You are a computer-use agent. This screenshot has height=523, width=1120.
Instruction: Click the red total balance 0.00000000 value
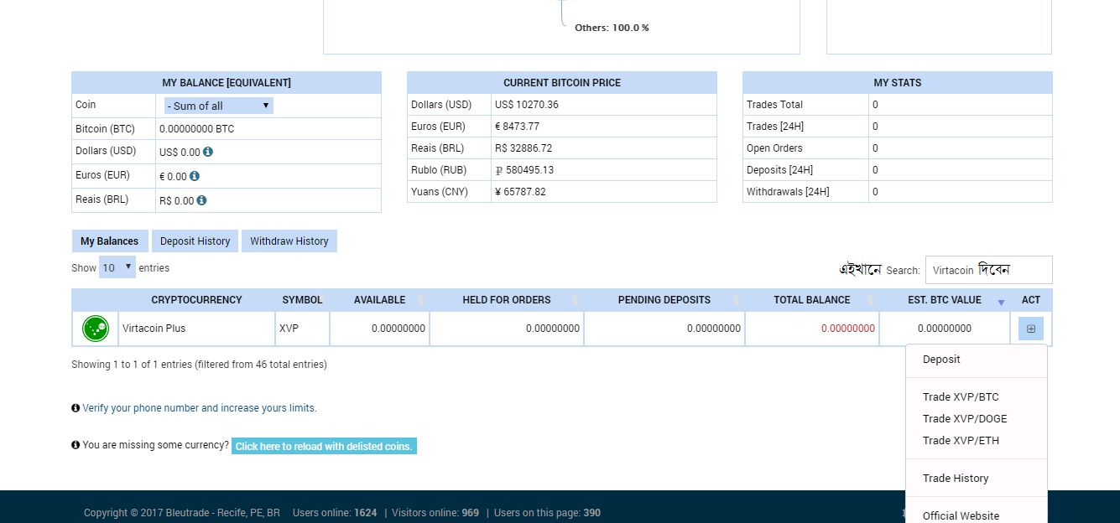[848, 329]
